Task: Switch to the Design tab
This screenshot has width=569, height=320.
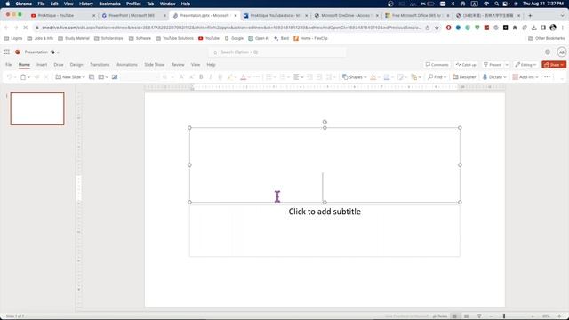Action: 76,65
